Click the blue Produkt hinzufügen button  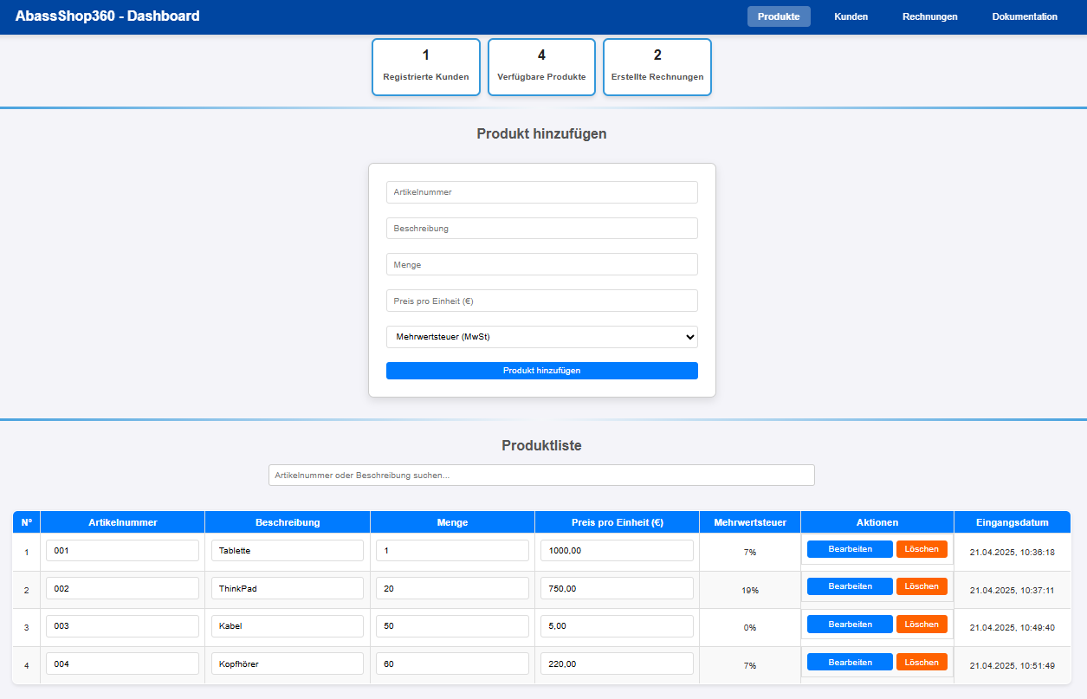541,371
